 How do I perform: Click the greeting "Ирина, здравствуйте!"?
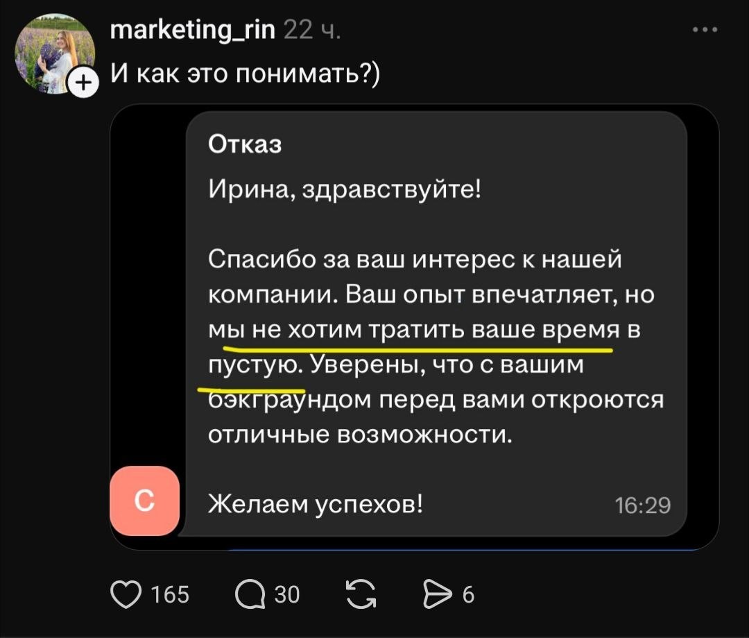(x=345, y=189)
